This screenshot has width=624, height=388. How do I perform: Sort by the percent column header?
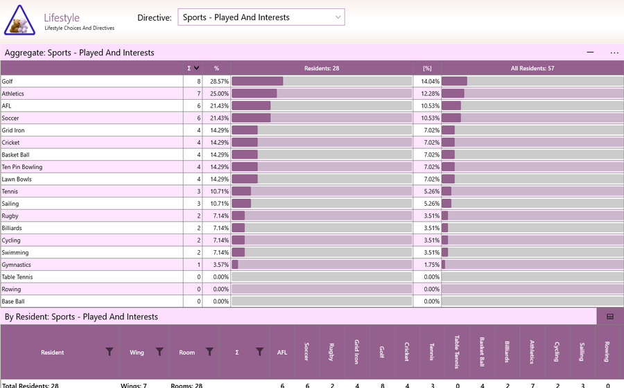click(x=216, y=68)
